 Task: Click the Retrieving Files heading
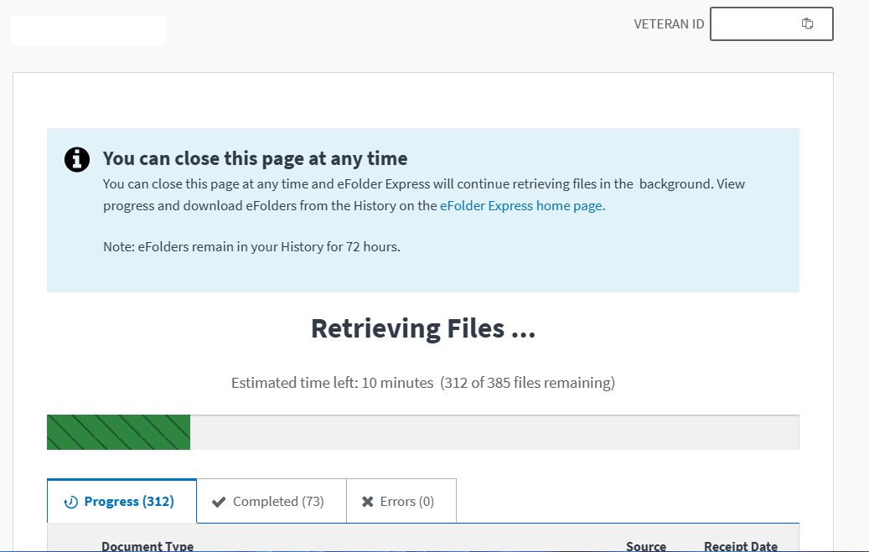[x=423, y=328]
